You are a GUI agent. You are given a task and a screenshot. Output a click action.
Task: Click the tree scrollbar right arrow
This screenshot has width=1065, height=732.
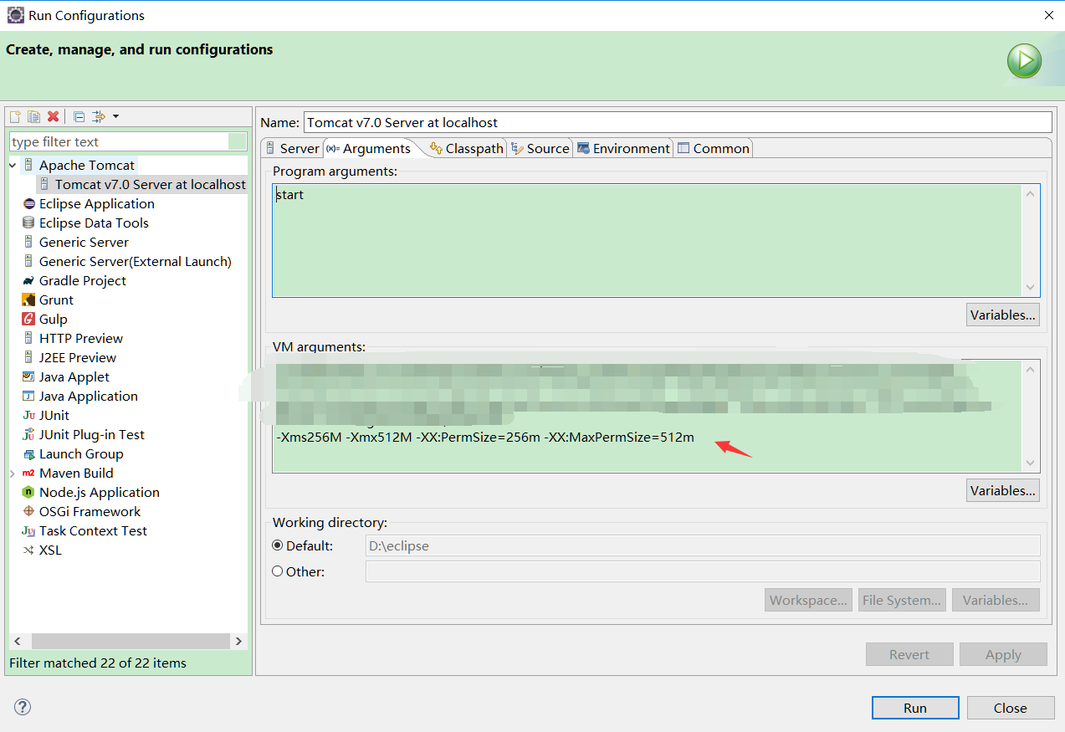point(238,641)
